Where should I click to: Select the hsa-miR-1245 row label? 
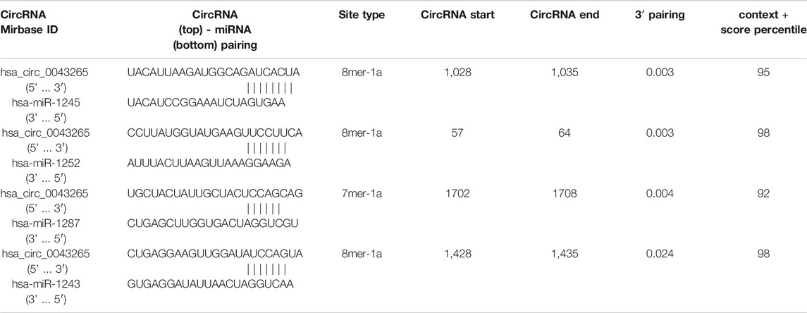(x=46, y=103)
